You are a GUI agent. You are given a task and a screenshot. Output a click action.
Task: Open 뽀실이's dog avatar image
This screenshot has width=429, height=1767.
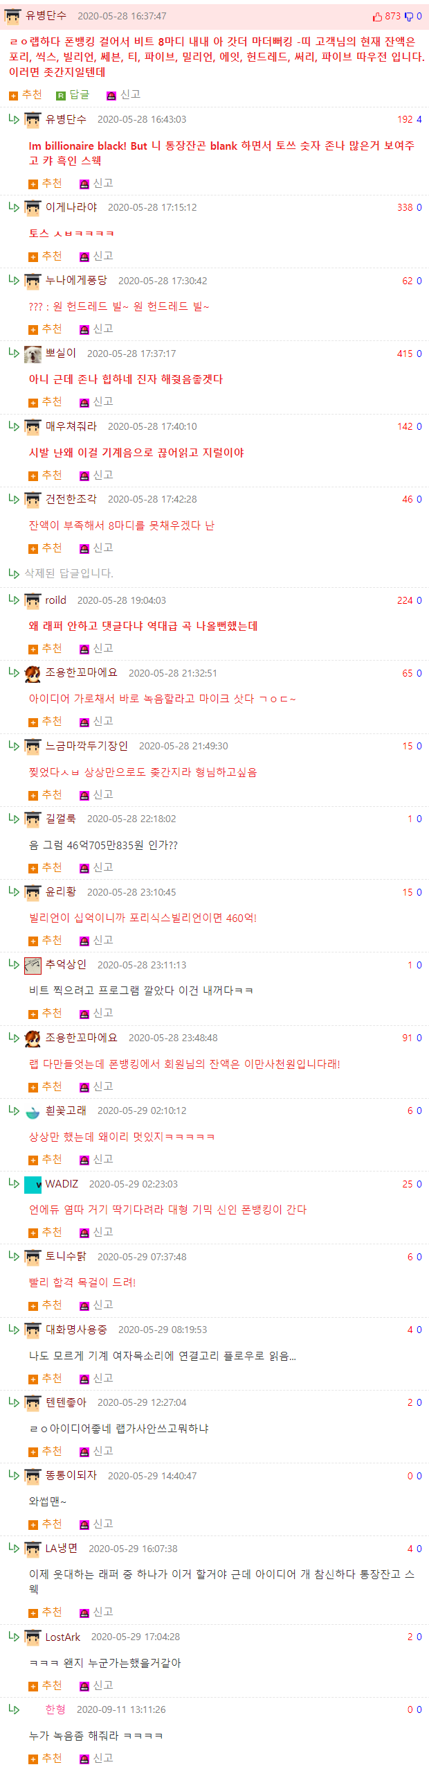33,354
